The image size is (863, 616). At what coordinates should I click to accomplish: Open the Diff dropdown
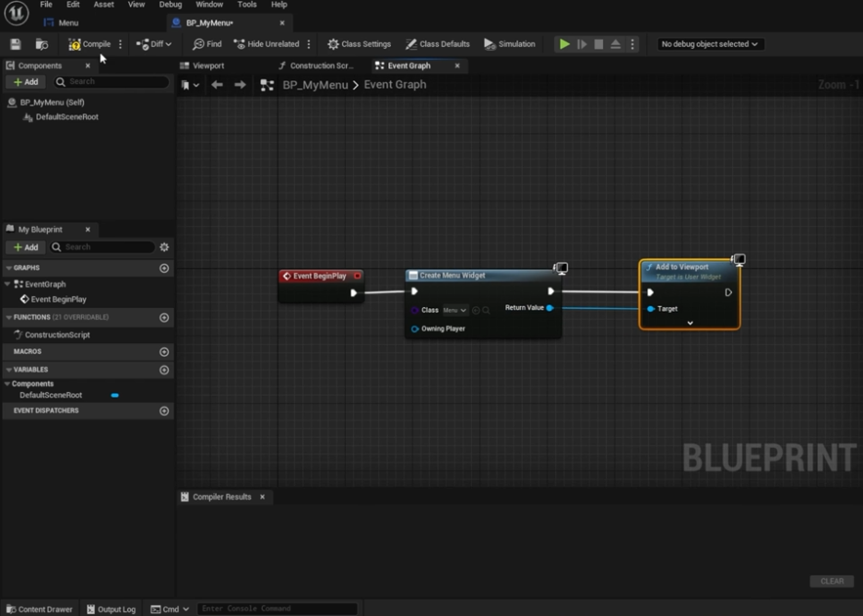pyautogui.click(x=154, y=44)
